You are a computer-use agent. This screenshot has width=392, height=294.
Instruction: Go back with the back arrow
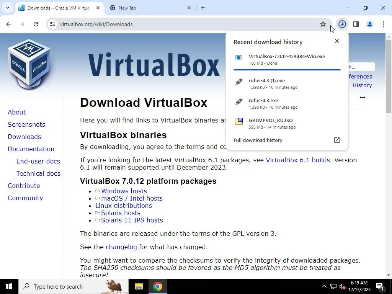coord(8,24)
